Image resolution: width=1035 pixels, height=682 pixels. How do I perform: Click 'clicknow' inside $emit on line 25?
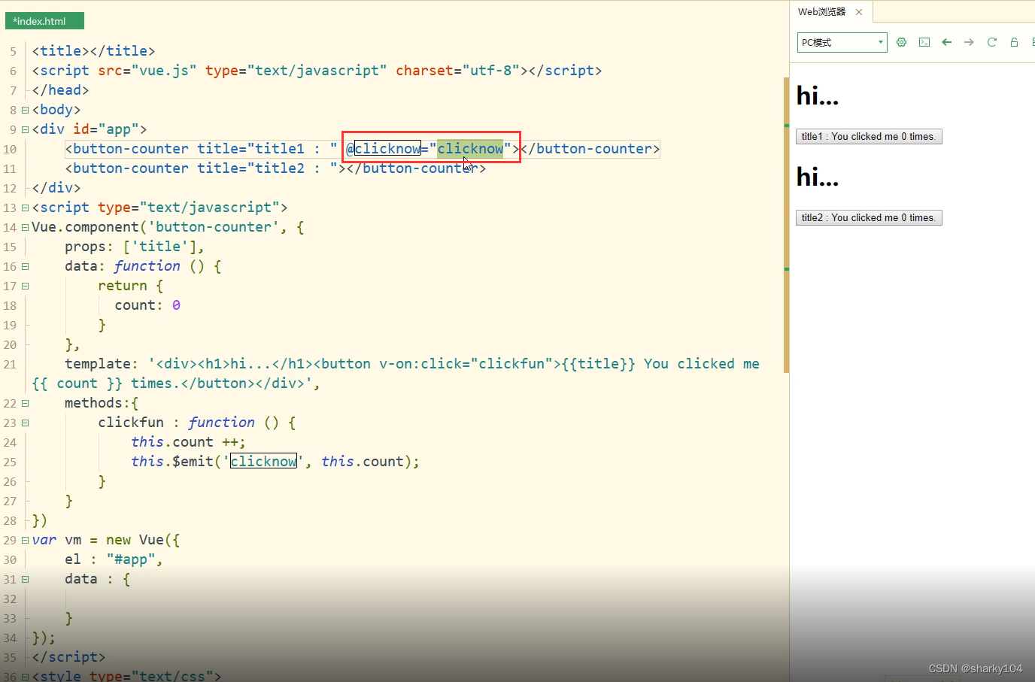pyautogui.click(x=263, y=462)
